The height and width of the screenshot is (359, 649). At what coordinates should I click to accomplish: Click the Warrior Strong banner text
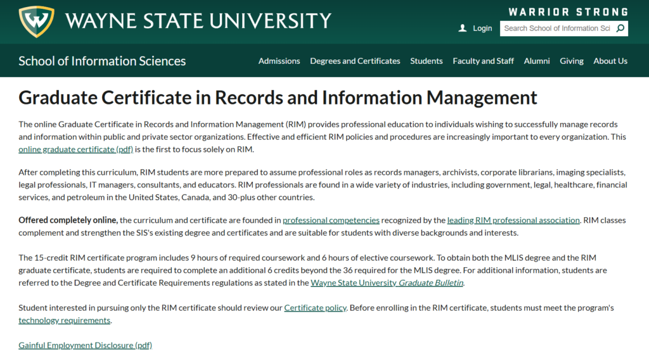[568, 11]
